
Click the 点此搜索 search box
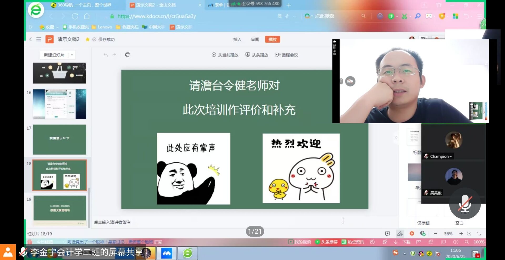point(324,16)
